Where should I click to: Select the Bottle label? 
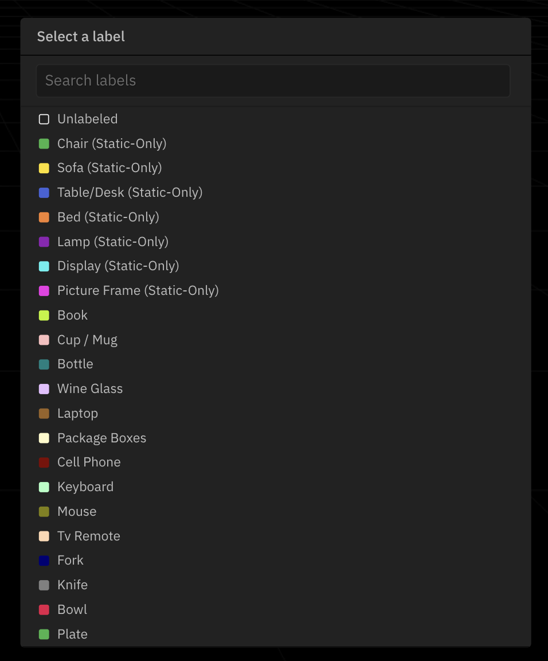[x=75, y=364]
